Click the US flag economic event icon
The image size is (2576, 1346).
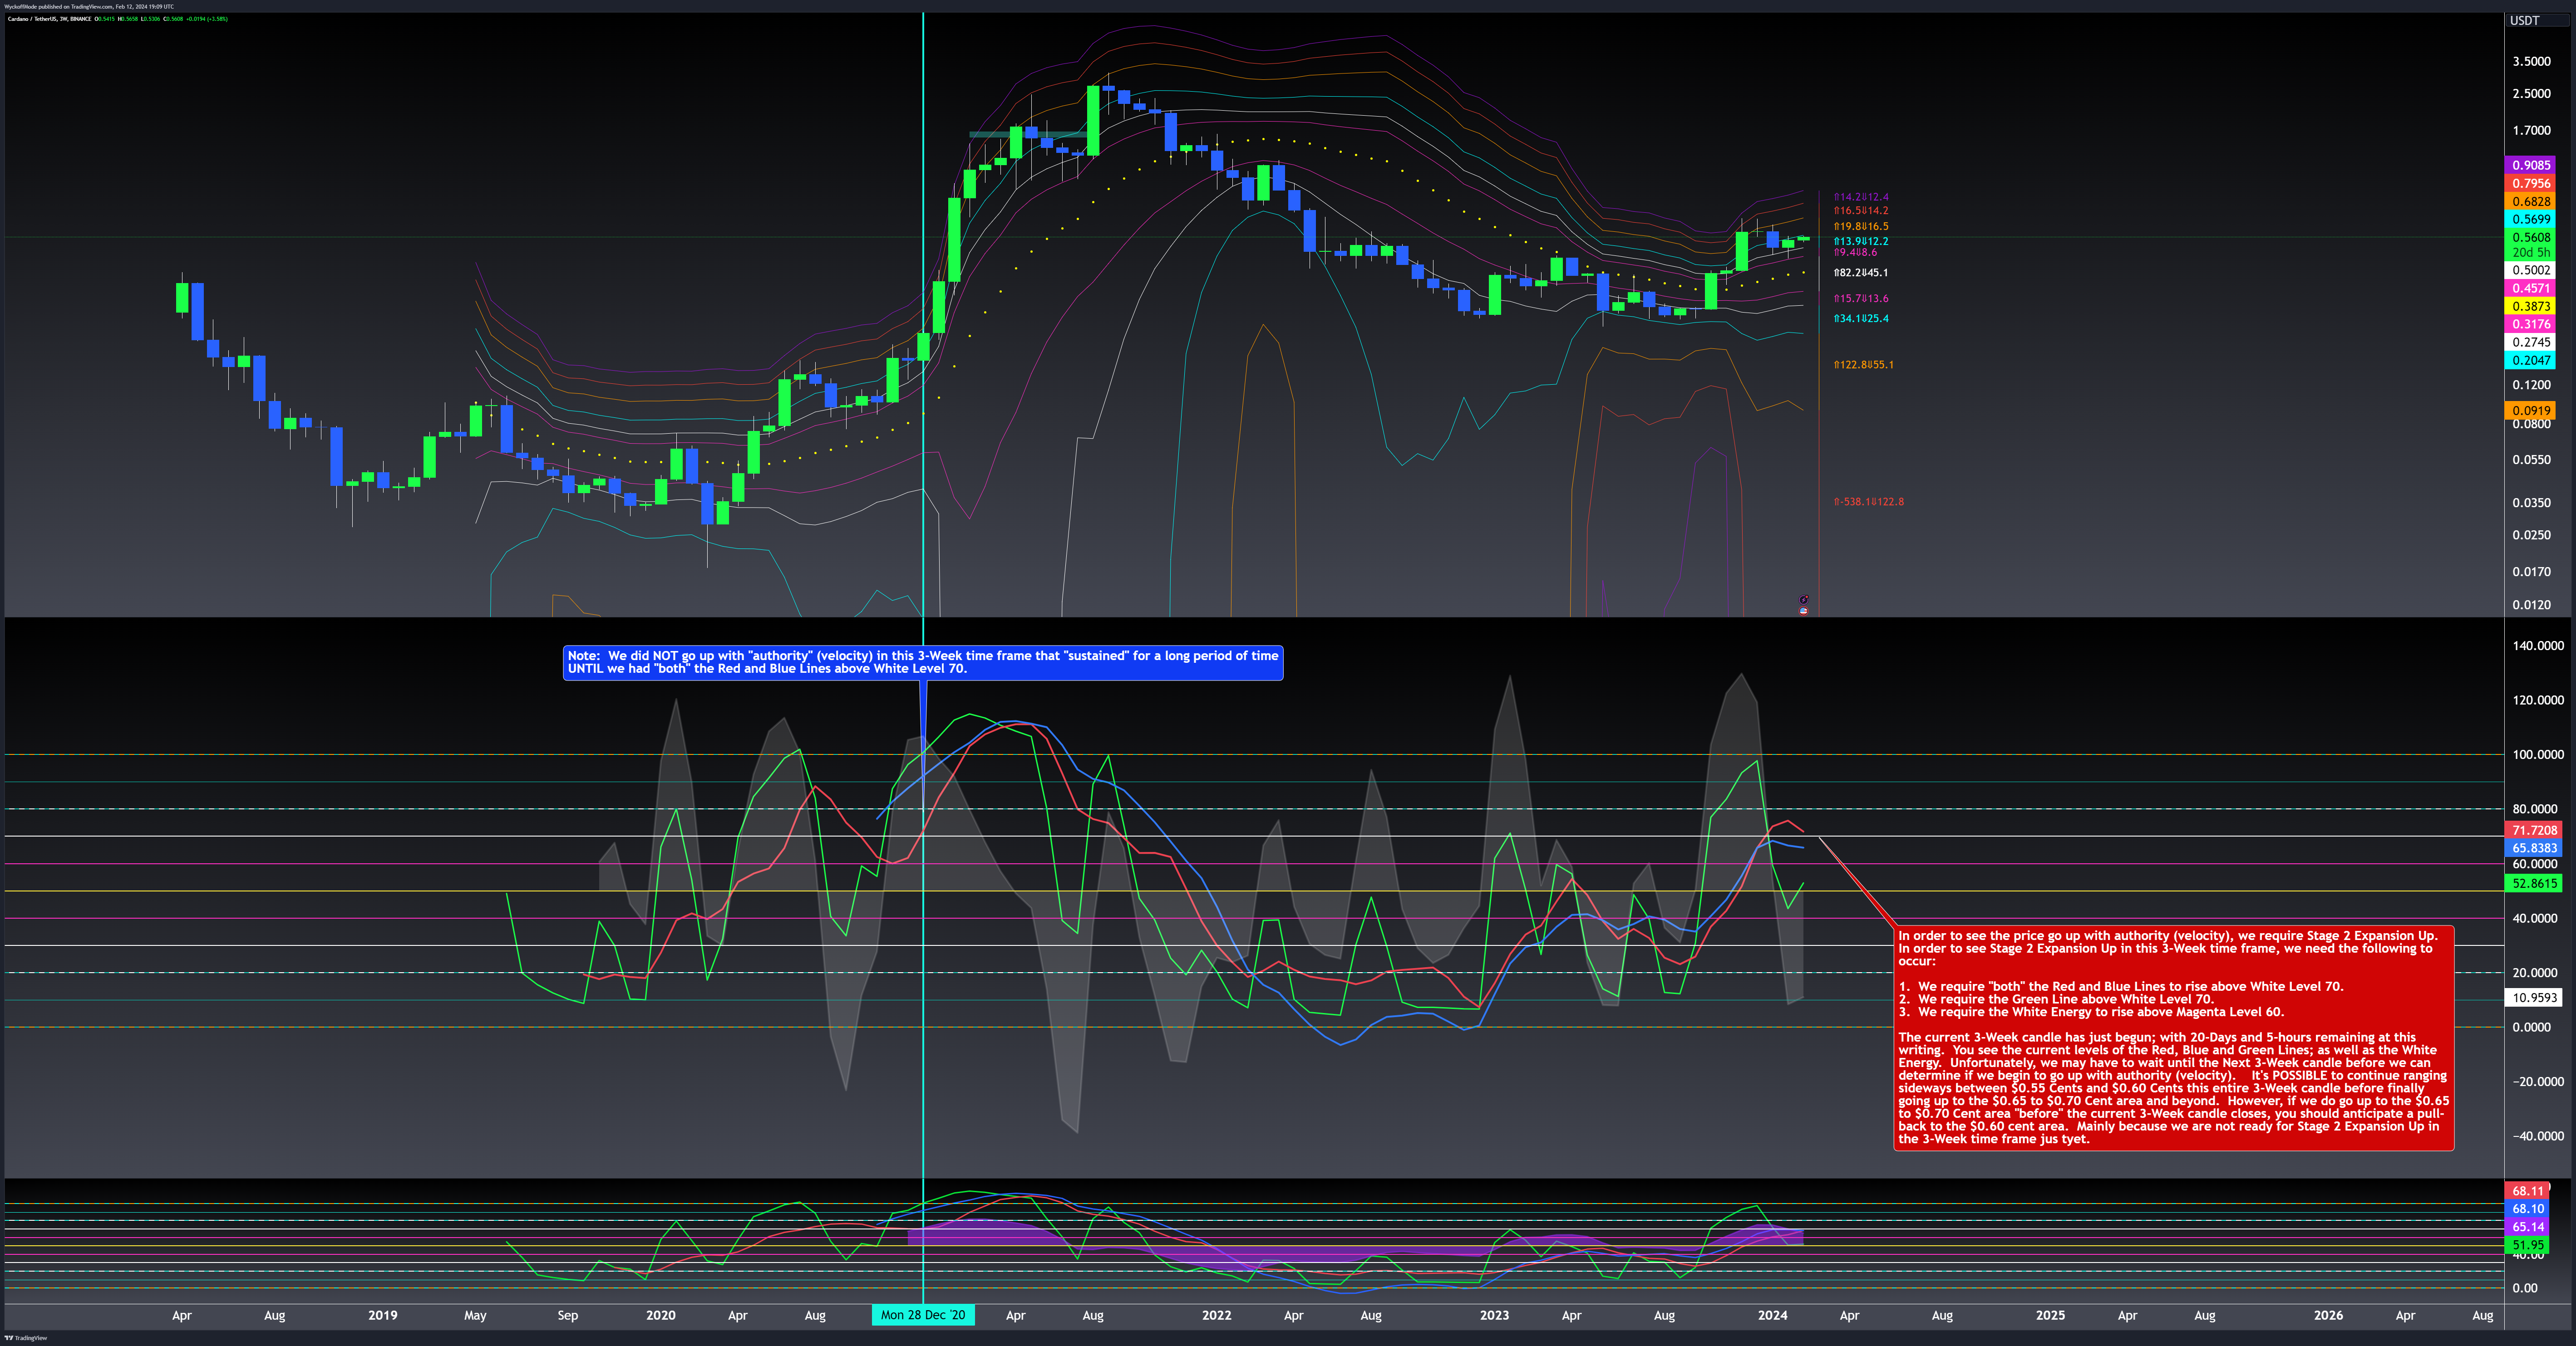point(1803,611)
